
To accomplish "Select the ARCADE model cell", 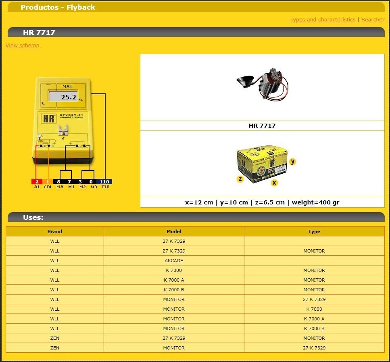I will pos(174,261).
